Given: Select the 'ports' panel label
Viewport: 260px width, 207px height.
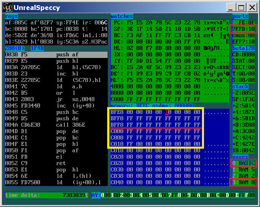Looking at the screenshot, I should tap(240, 16).
